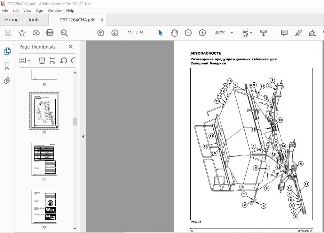Viewport: 324px width, 233px height.
Task: Switch to the Tools tab
Action: click(34, 20)
